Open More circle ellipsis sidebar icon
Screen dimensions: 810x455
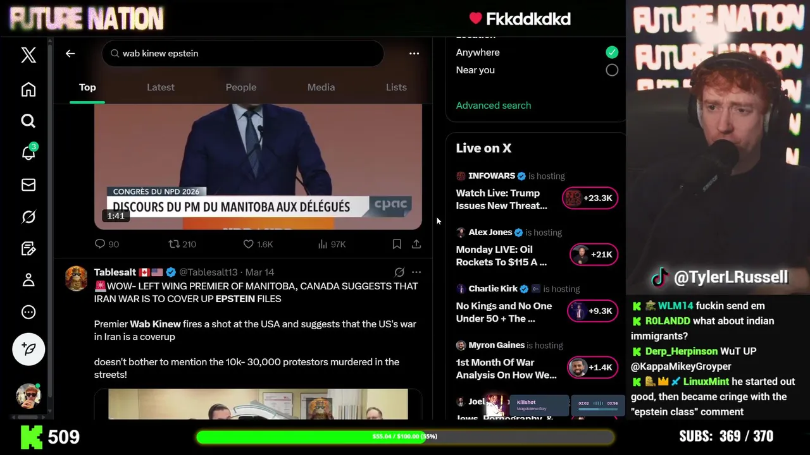click(x=28, y=312)
